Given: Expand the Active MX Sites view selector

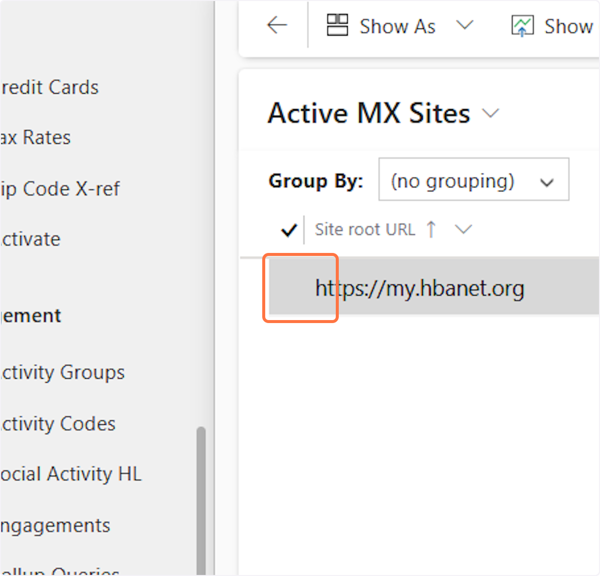Looking at the screenshot, I should tap(490, 114).
